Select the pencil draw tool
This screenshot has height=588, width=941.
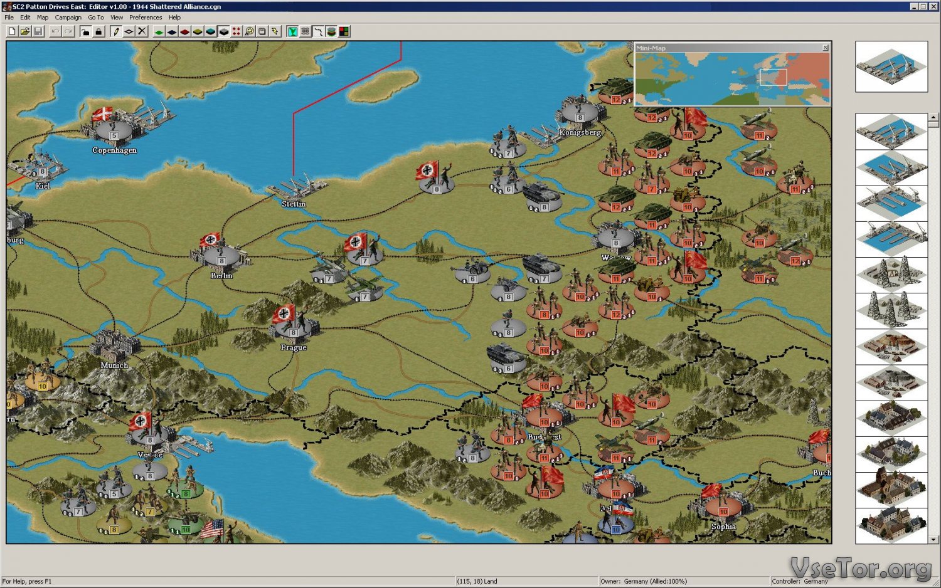click(x=115, y=31)
